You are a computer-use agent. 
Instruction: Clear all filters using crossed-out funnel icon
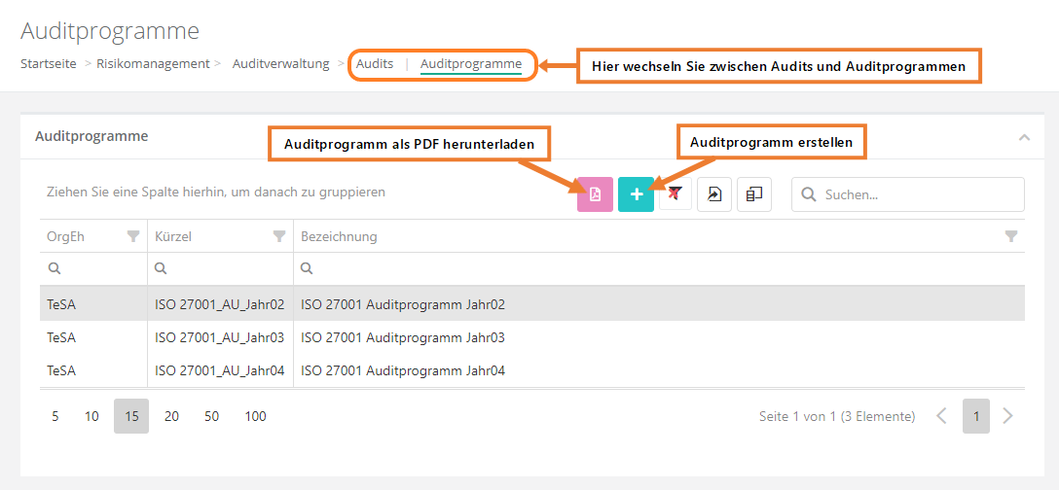(676, 194)
